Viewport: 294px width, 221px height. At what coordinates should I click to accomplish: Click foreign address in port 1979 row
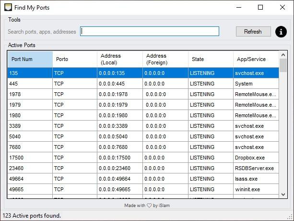[165, 105]
